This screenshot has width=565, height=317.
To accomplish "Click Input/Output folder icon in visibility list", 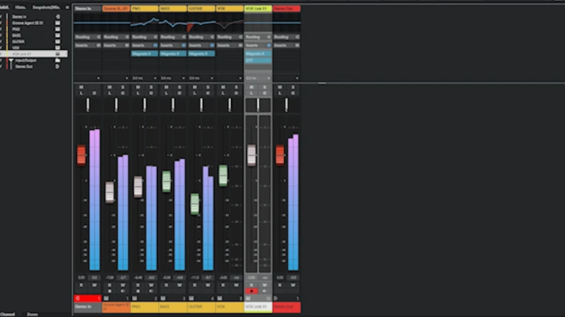I will (57, 60).
